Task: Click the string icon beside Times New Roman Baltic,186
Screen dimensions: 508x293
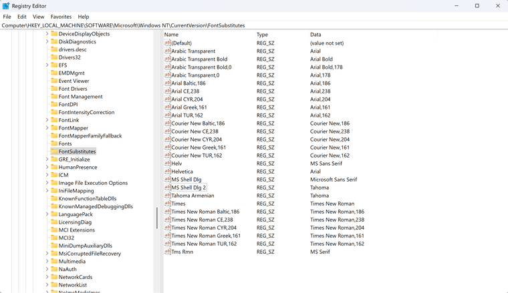Action: (168, 211)
